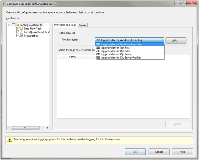This screenshot has height=160, width=199.
Task: Switch to the Details tab
Action: 83,25
